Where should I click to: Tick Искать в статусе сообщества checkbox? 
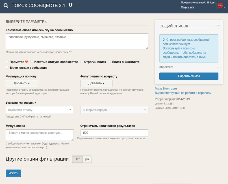[x=32, y=62]
